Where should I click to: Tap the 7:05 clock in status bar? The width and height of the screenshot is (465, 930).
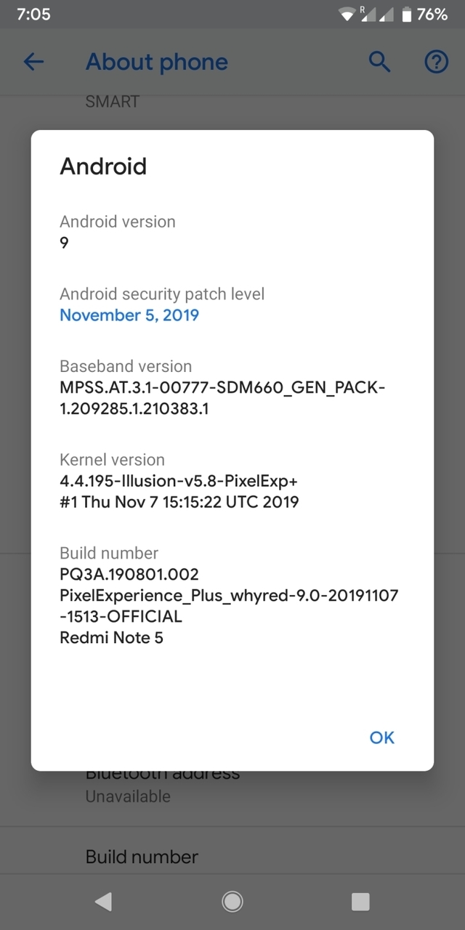(x=33, y=14)
